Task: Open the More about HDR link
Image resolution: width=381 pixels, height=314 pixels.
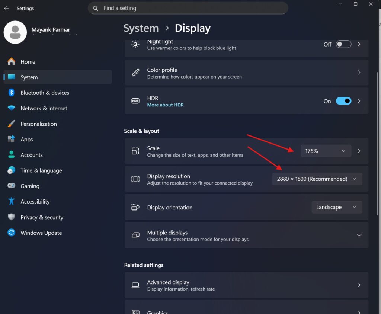Action: coord(165,105)
